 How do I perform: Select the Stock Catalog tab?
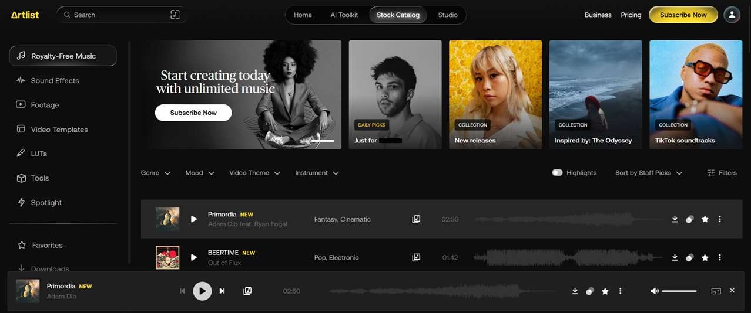(398, 15)
